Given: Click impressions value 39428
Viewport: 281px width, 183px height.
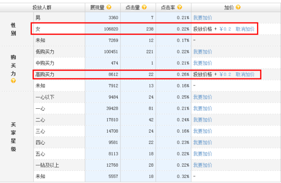Looking at the screenshot, I should point(112,108).
